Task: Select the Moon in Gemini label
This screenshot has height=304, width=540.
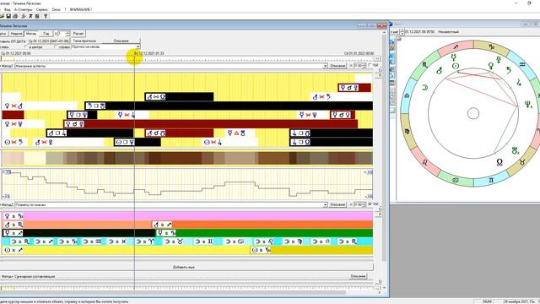Action: click(x=204, y=242)
